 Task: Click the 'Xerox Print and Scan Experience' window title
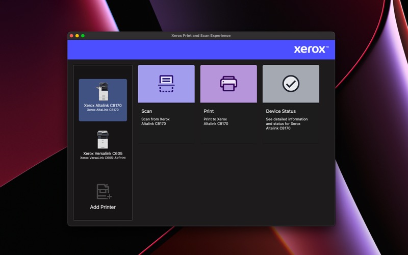click(x=201, y=36)
